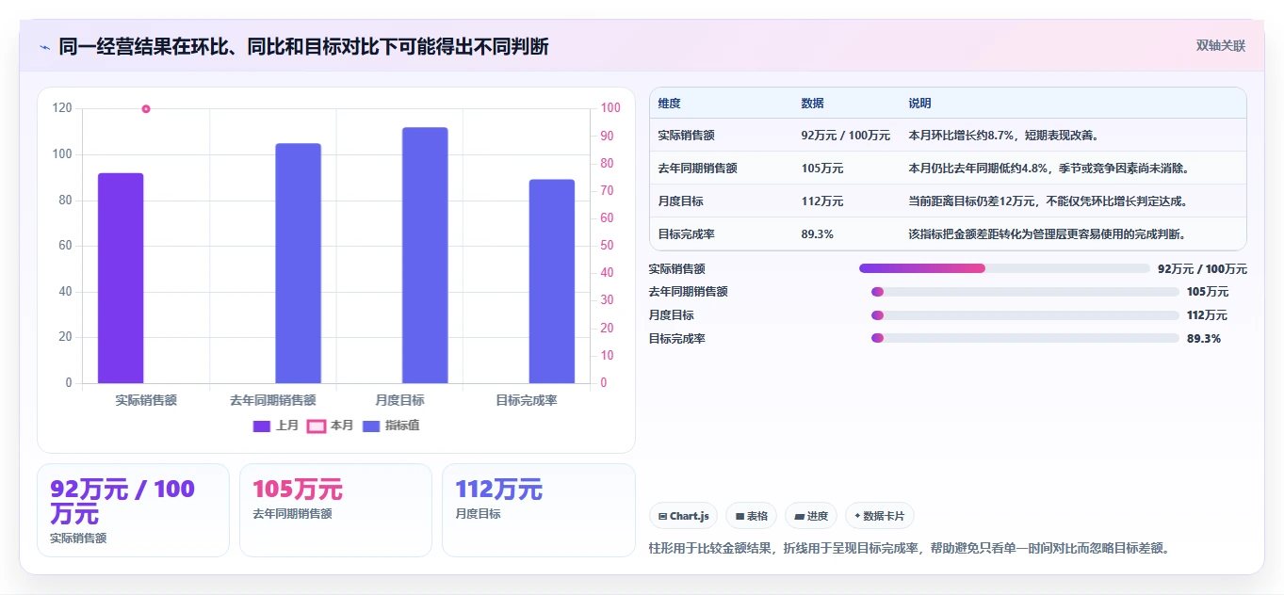This screenshot has width=1284, height=595.
Task: Click the 目标完成率 bar in chart
Action: tap(552, 281)
